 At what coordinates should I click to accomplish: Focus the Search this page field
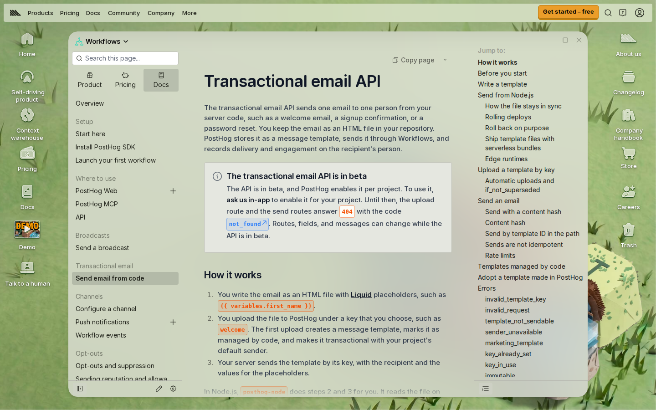(125, 58)
